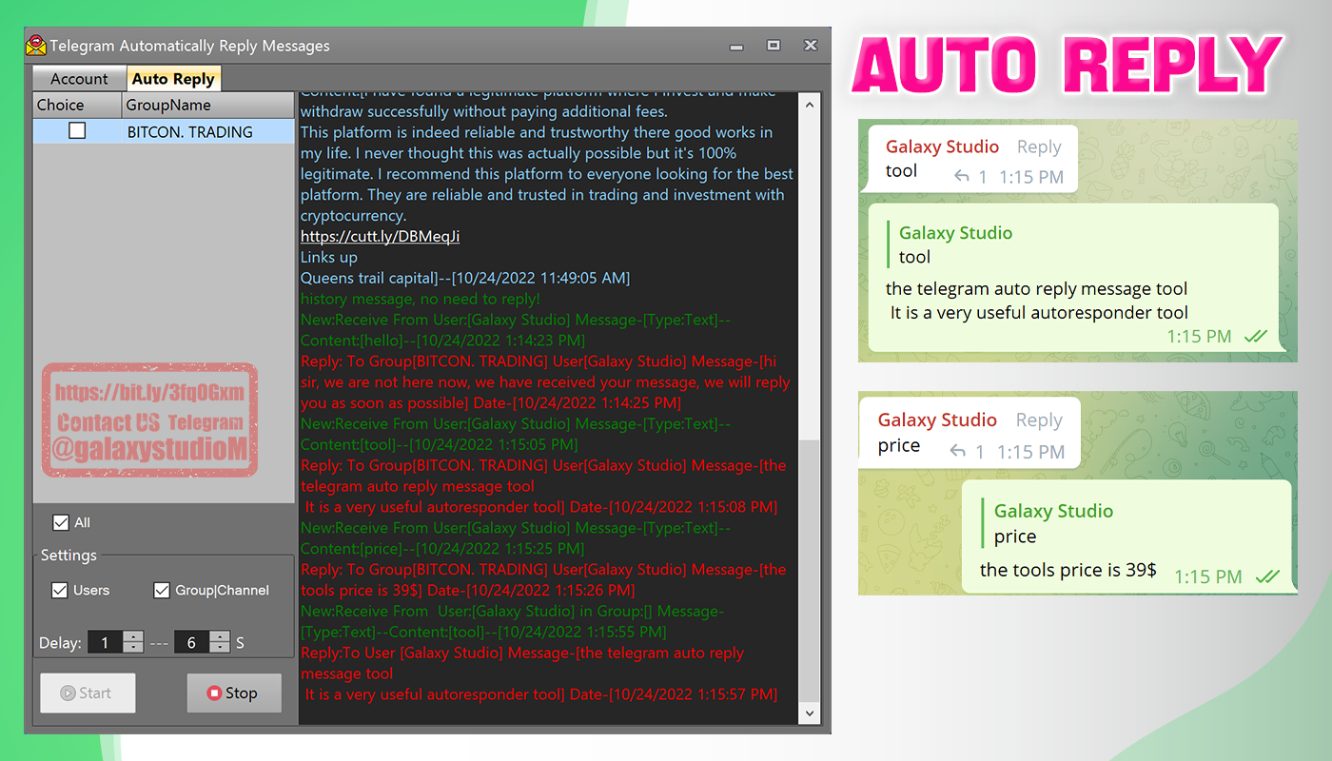Click the up arrow on the first Delay spinner
This screenshot has width=1332, height=761.
coord(132,636)
